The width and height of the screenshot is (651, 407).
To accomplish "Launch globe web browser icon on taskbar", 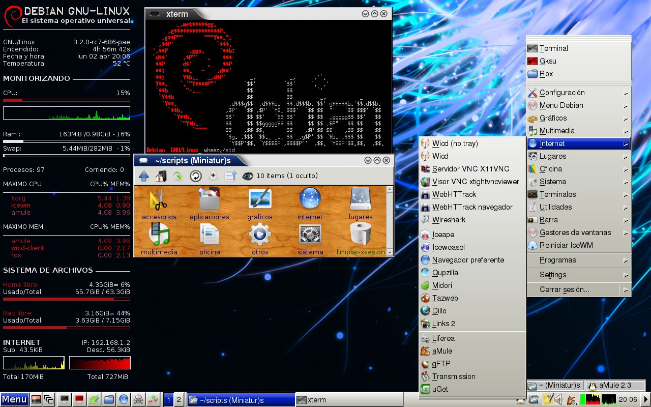I will [x=124, y=399].
